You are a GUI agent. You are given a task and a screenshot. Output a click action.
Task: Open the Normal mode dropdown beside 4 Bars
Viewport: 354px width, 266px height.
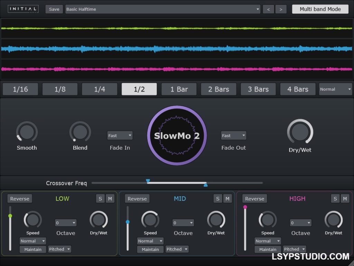335,89
